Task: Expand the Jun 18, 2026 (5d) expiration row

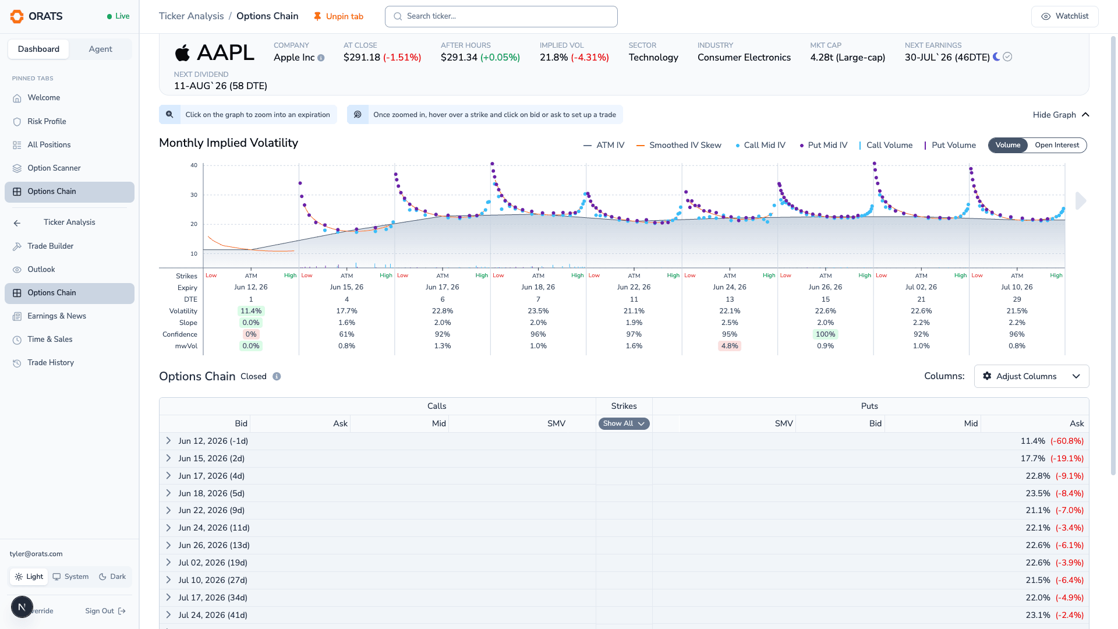Action: tap(168, 493)
